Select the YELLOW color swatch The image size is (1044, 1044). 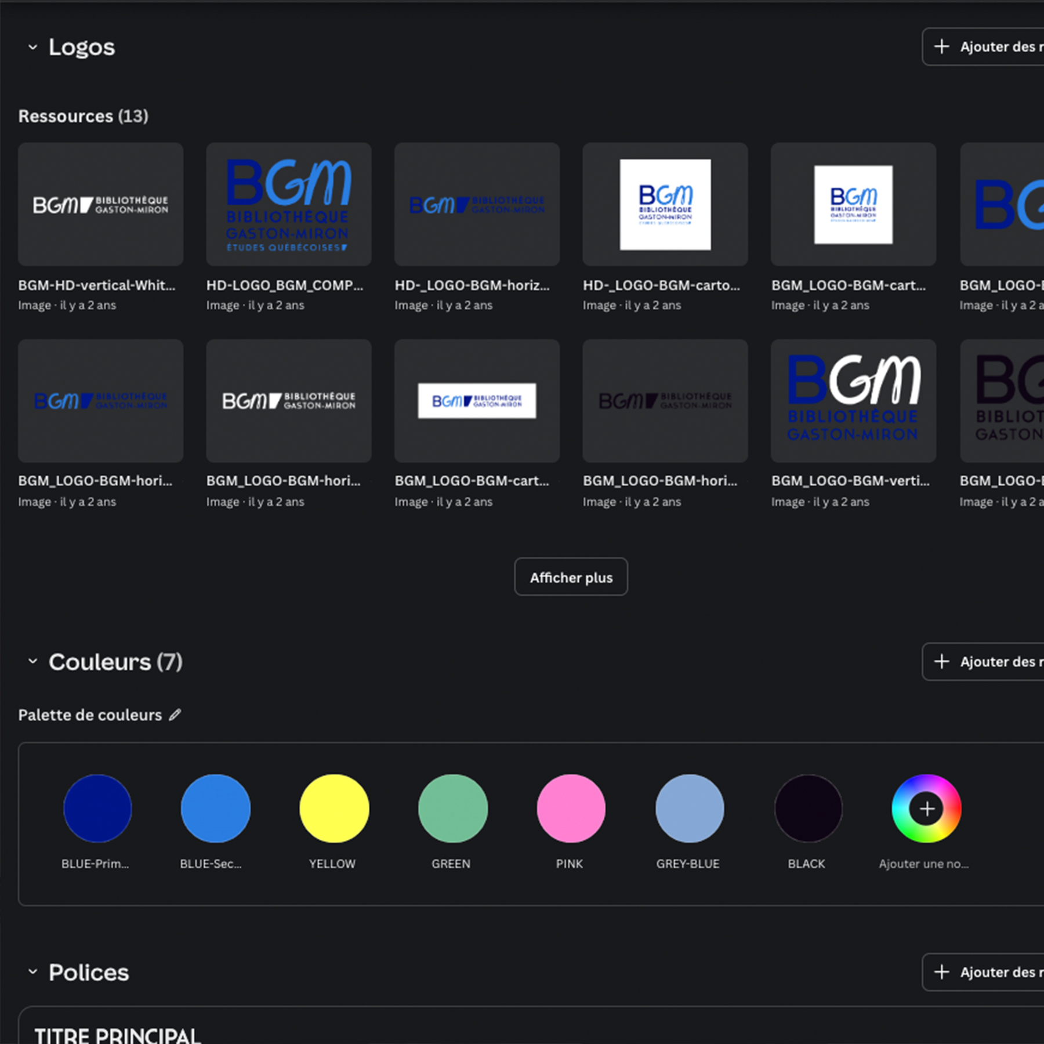pos(334,808)
